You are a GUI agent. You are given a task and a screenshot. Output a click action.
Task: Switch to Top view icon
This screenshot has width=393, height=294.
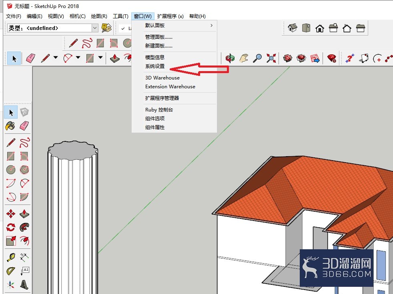coord(306,28)
